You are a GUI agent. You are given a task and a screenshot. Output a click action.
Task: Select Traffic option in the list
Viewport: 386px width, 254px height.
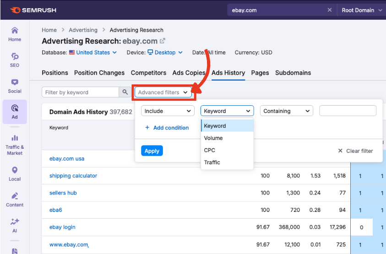[x=227, y=162]
